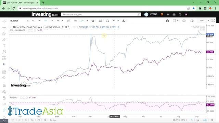Click the RSI (14) indicator label
This screenshot has height=123, width=219.
(13, 98)
